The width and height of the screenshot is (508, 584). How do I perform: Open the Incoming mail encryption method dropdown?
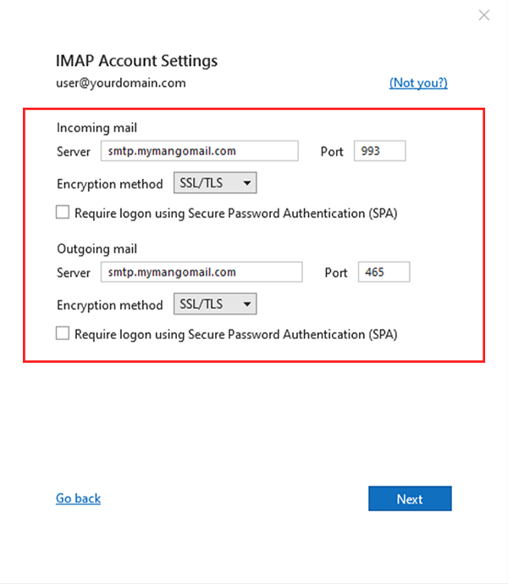click(x=215, y=183)
